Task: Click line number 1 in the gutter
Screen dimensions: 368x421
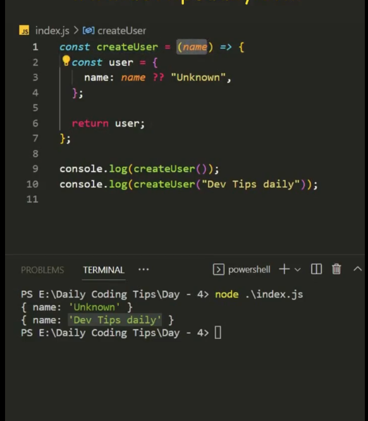Action: tap(35, 47)
